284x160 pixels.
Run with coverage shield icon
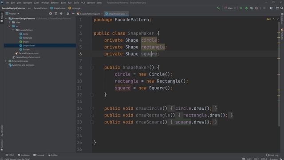252,8
